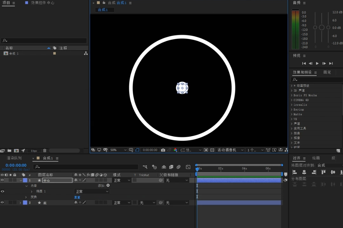Hide the 椭圆 1 shape with its eye icon
The height and width of the screenshot is (228, 343).
click(x=3, y=191)
